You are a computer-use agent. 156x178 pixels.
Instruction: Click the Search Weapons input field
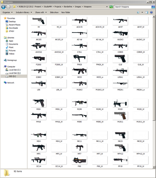coord(133,7)
